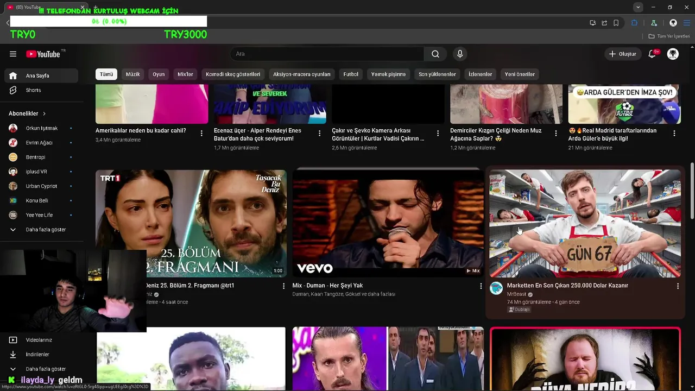Play the MrBeast GÜN 67 thumbnail

tap(585, 223)
